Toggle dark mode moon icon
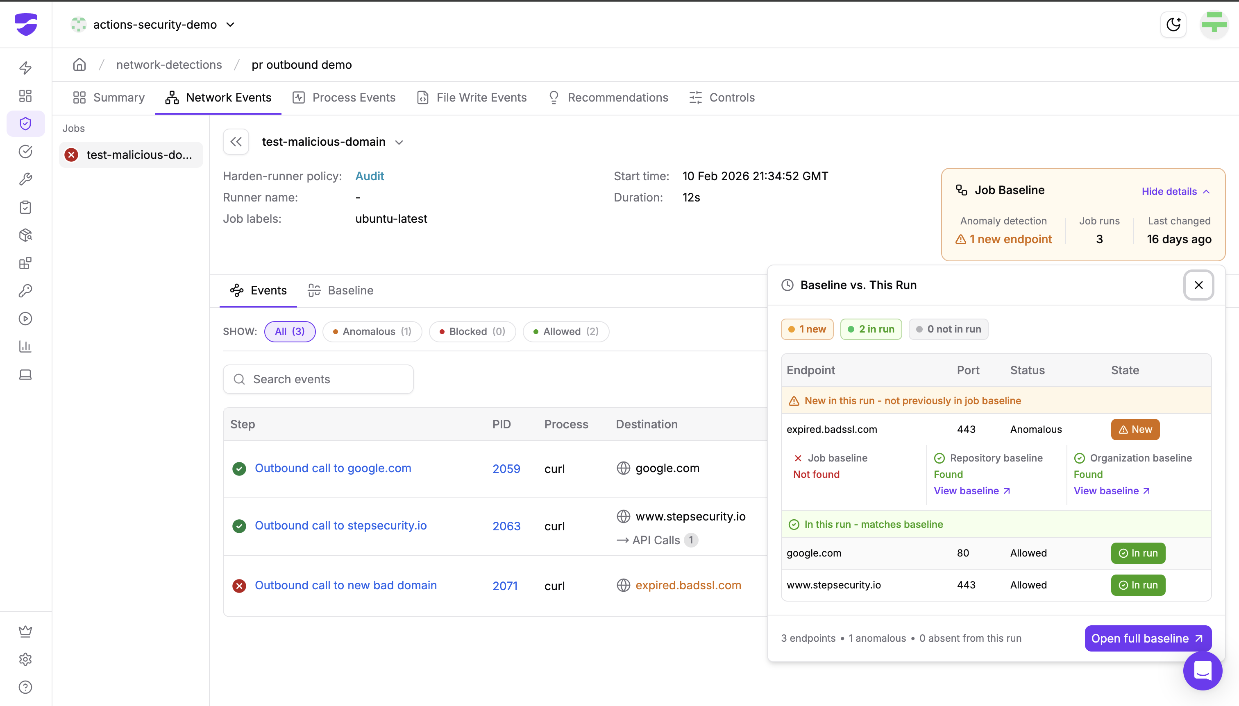This screenshot has width=1239, height=706. [1173, 24]
